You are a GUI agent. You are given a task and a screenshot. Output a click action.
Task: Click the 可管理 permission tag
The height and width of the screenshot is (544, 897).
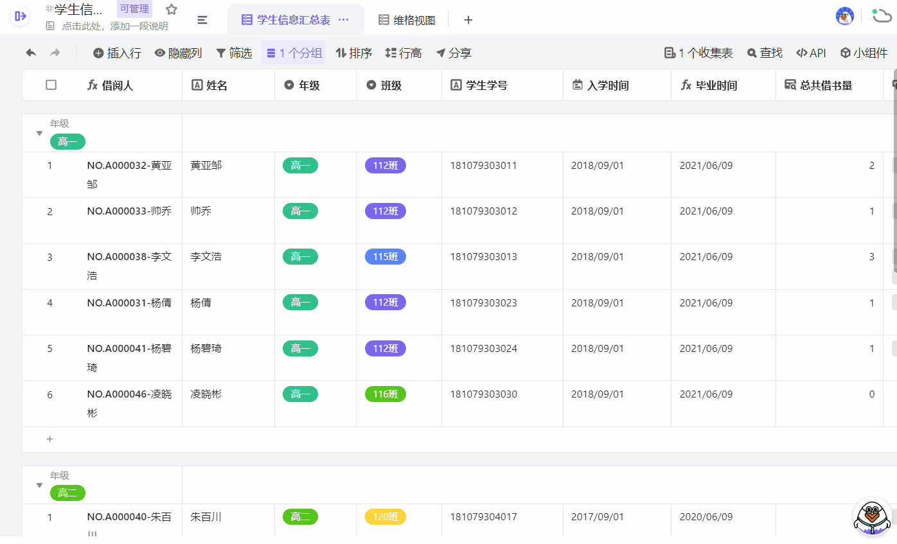[134, 9]
